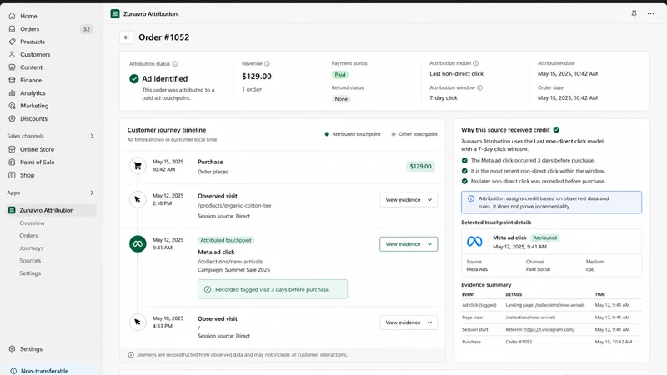Click the green check beside Why this source received credit
Image resolution: width=667 pixels, height=375 pixels.
556,130
